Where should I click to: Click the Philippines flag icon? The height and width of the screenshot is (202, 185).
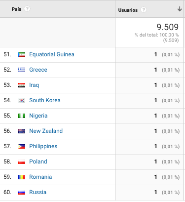point(22,146)
